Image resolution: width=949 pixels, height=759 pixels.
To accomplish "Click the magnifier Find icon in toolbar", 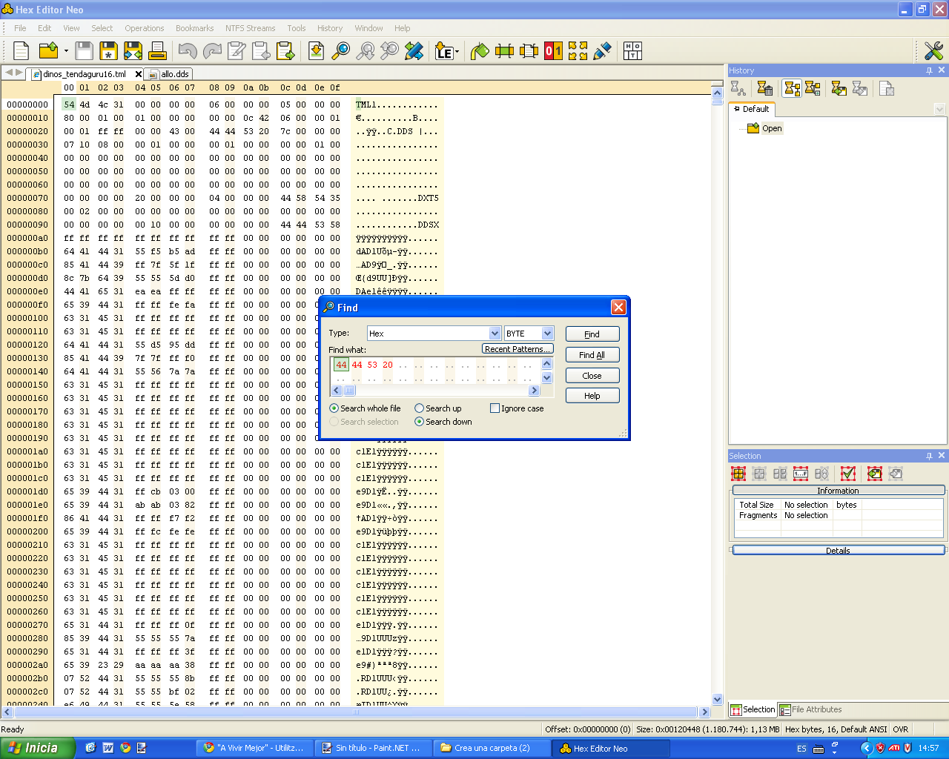I will 340,51.
